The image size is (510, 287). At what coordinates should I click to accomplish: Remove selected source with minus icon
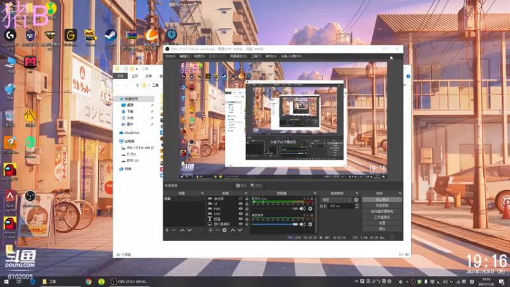217,230
